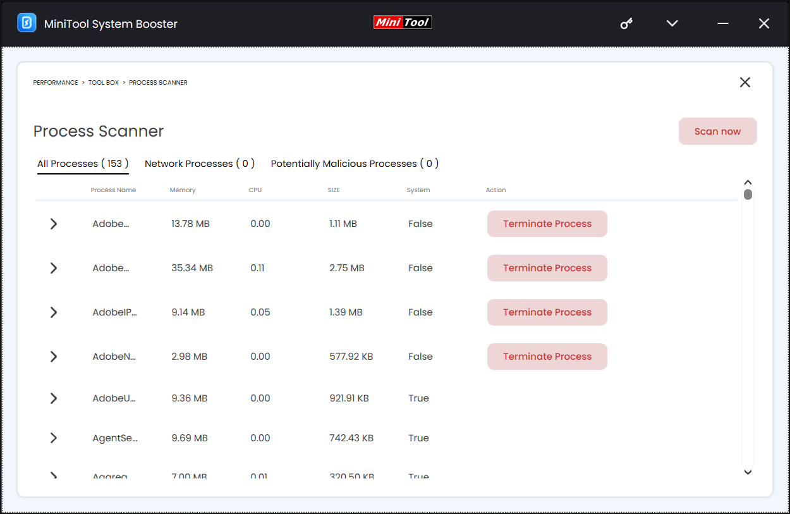The width and height of the screenshot is (790, 514).
Task: Click the Process Name column header
Action: pyautogui.click(x=113, y=190)
